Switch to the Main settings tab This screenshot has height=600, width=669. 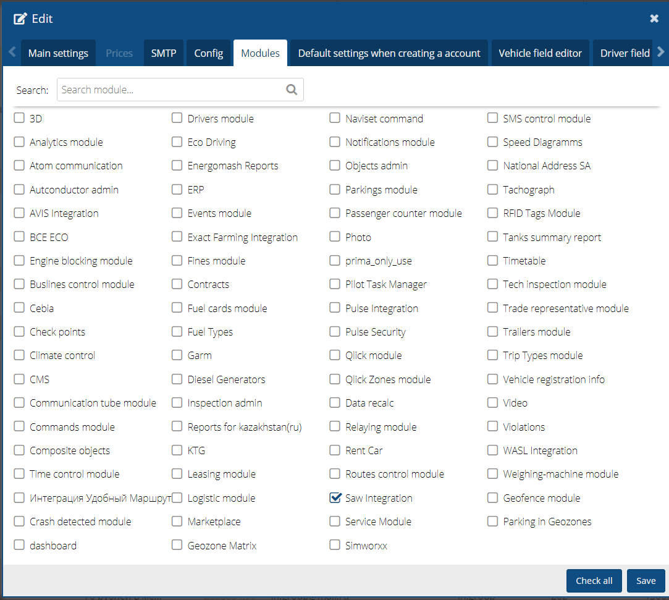[58, 53]
